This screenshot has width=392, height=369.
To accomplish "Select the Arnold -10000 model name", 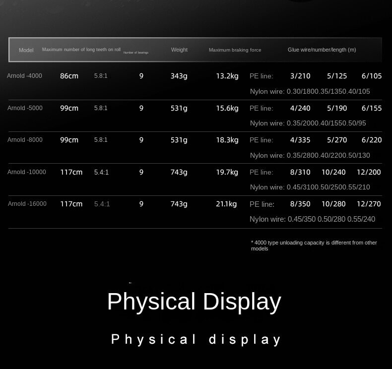I will click(x=26, y=172).
